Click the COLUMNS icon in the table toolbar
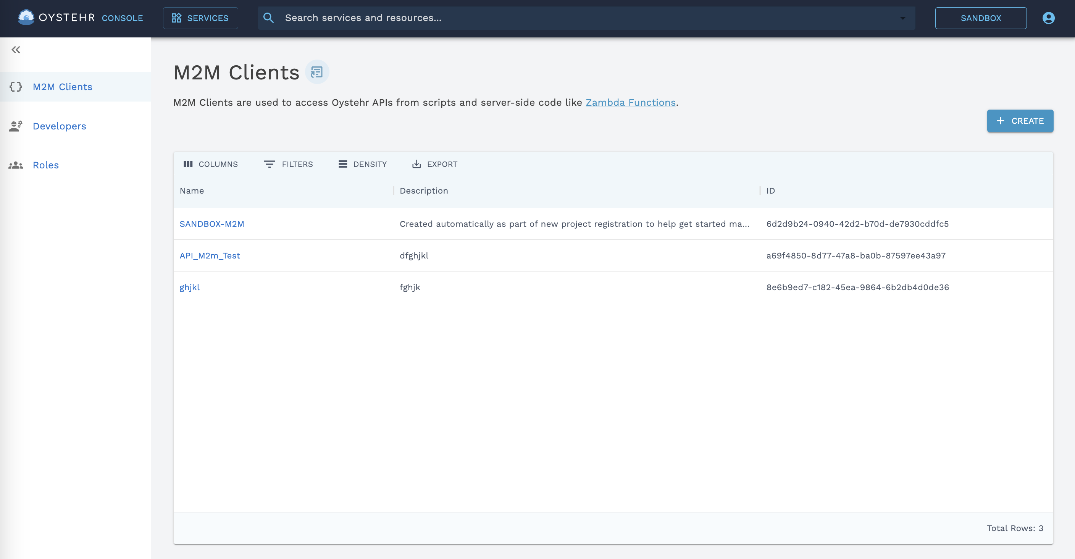The height and width of the screenshot is (559, 1075). pyautogui.click(x=189, y=164)
